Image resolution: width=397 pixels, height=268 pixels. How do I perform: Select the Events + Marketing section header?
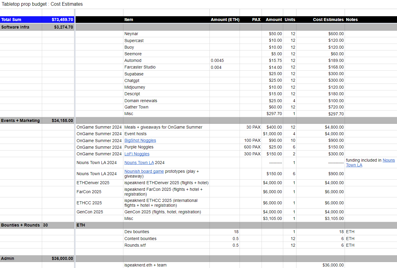point(21,120)
